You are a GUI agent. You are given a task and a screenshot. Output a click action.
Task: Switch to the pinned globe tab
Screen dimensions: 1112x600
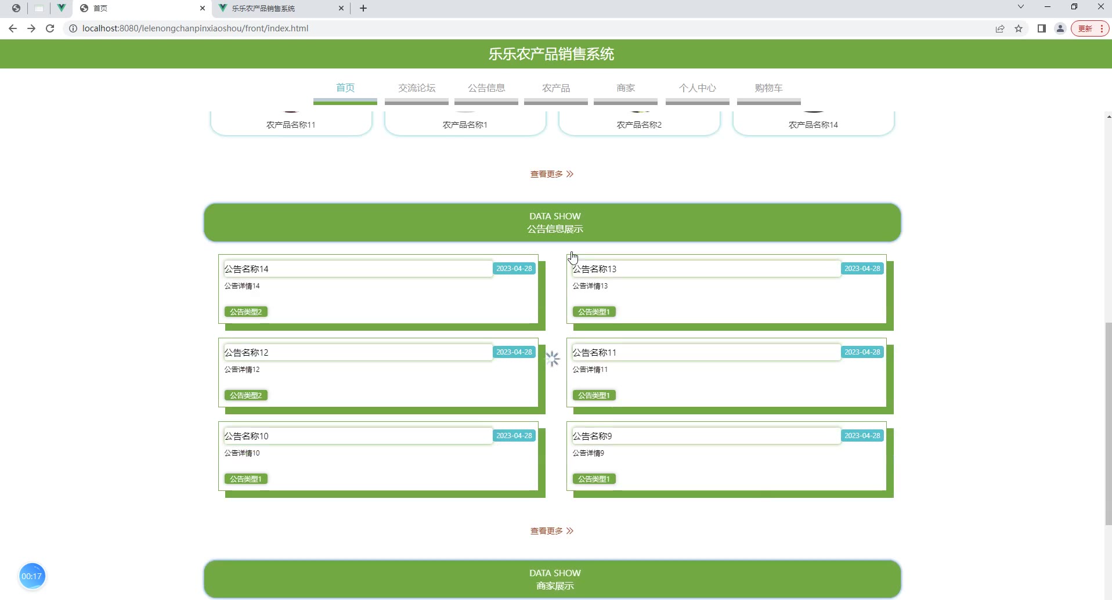coord(16,8)
